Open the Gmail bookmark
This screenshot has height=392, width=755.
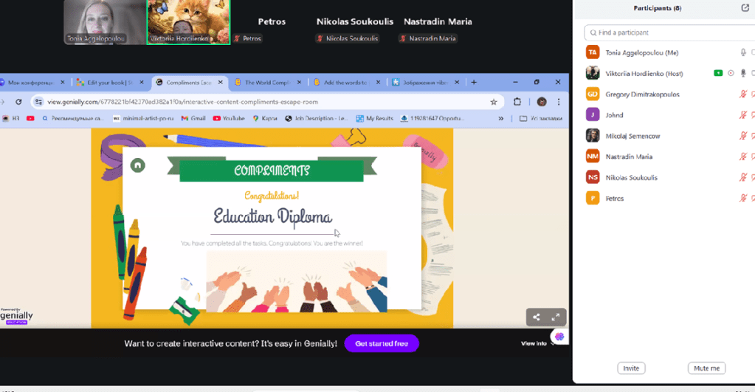(x=192, y=118)
